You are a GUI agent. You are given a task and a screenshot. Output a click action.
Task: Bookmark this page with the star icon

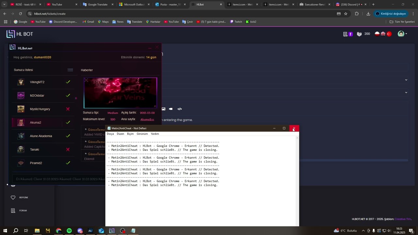click(346, 14)
